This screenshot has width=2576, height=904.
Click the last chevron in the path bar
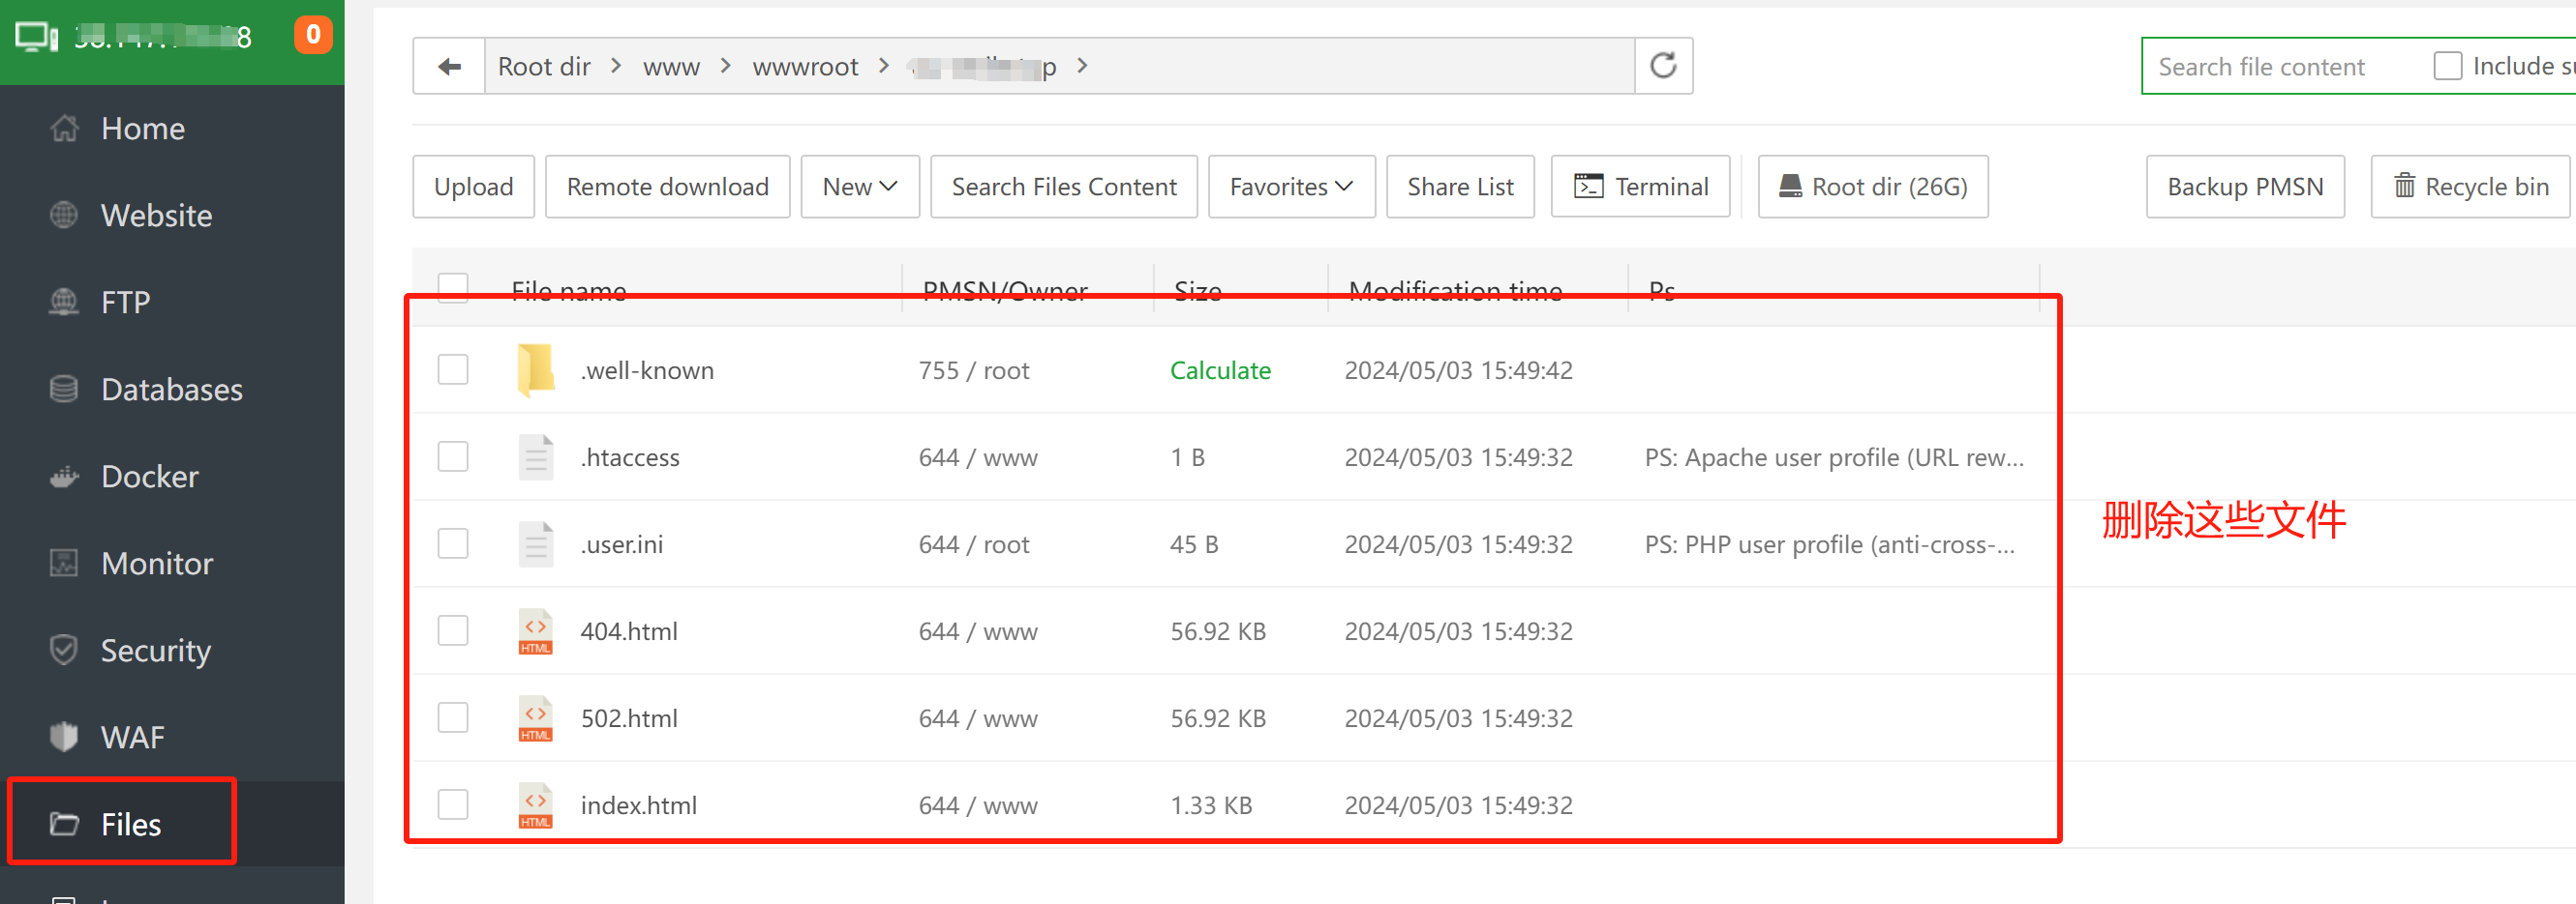[1082, 66]
